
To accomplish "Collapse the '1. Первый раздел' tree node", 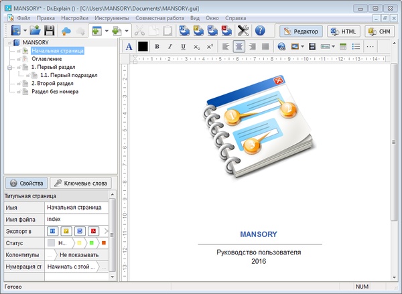I will pyautogui.click(x=9, y=68).
